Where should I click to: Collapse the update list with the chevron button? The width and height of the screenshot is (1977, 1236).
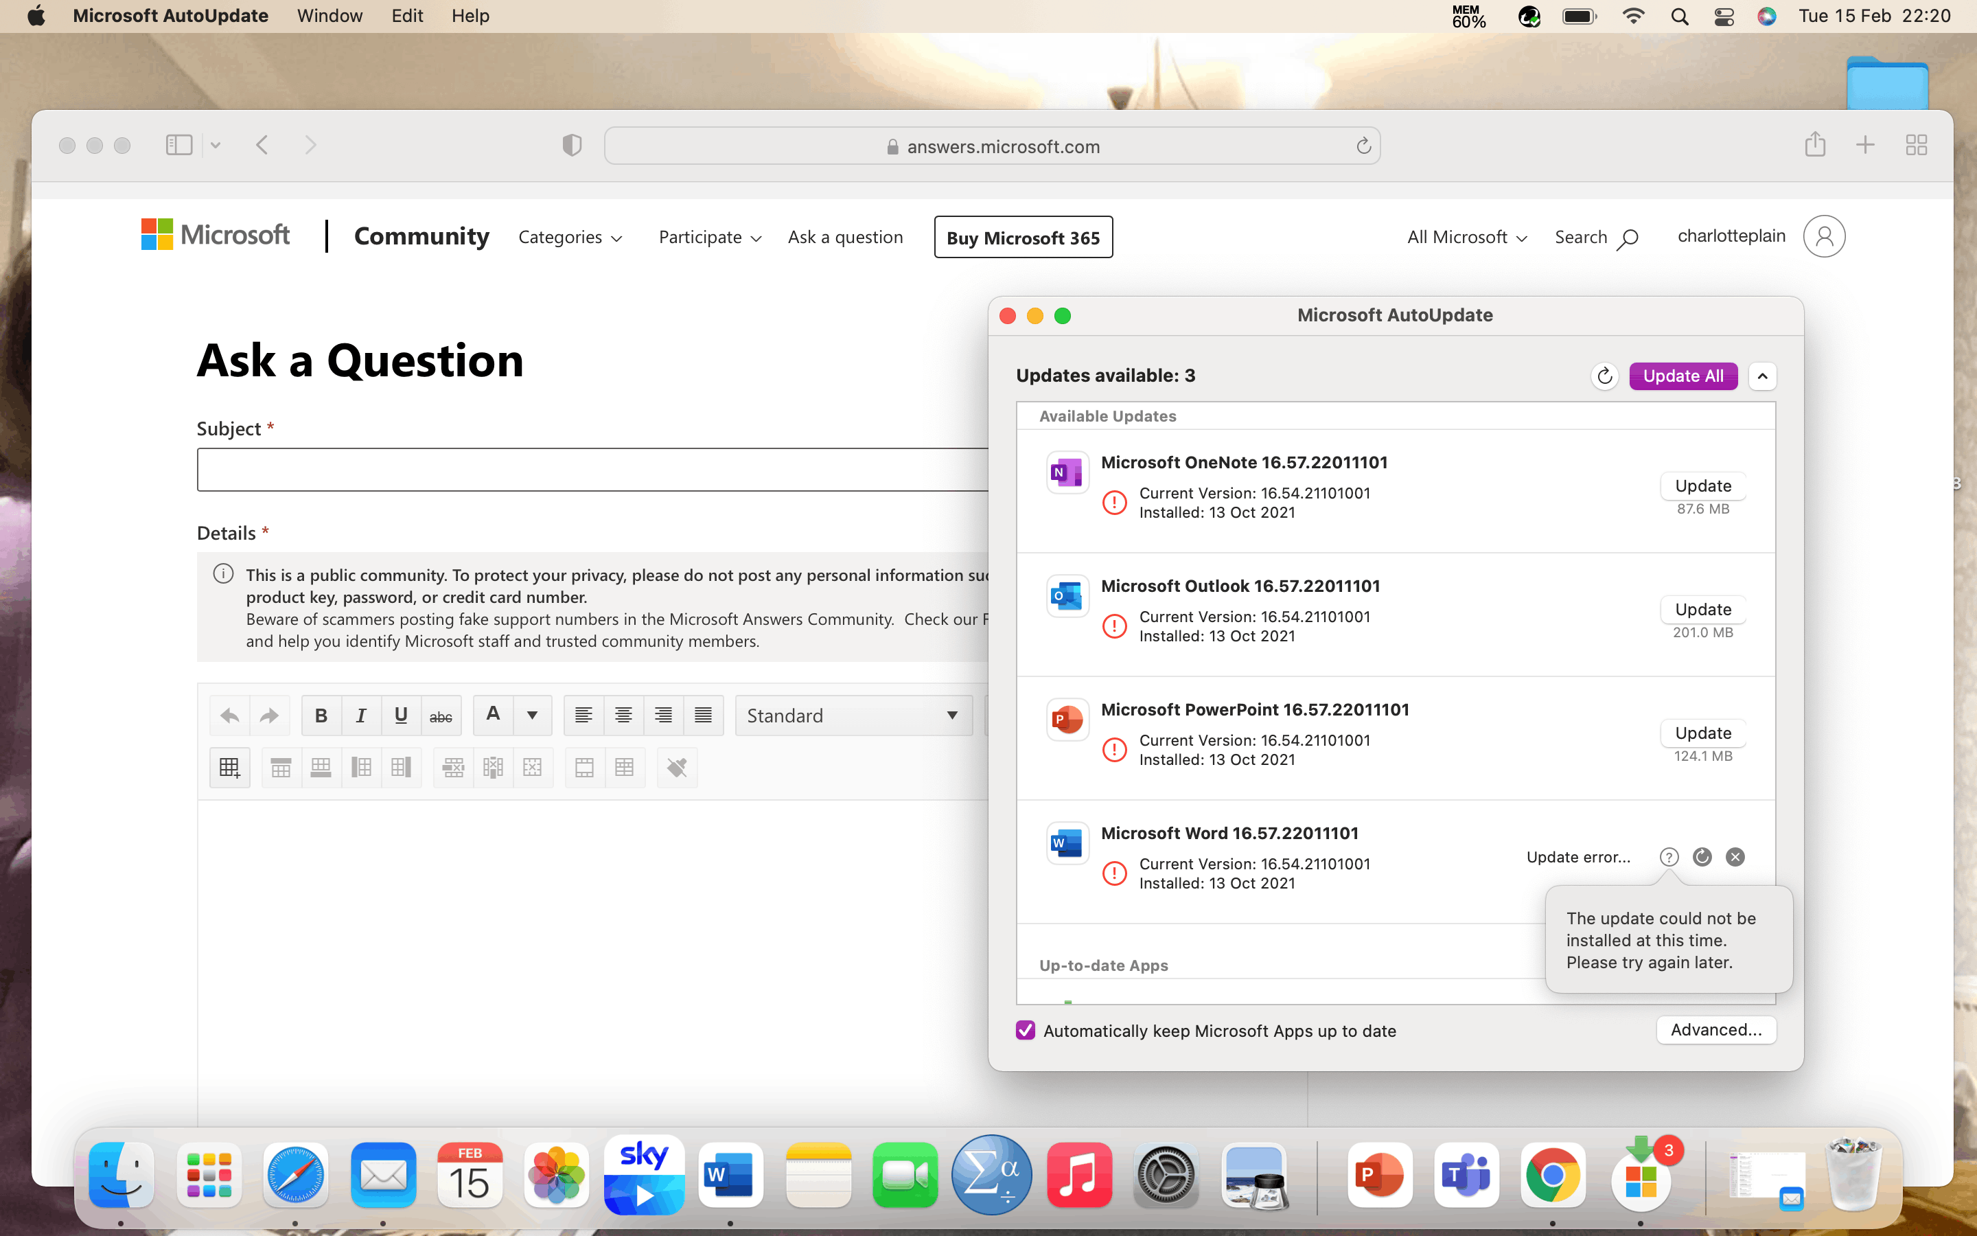pyautogui.click(x=1762, y=376)
